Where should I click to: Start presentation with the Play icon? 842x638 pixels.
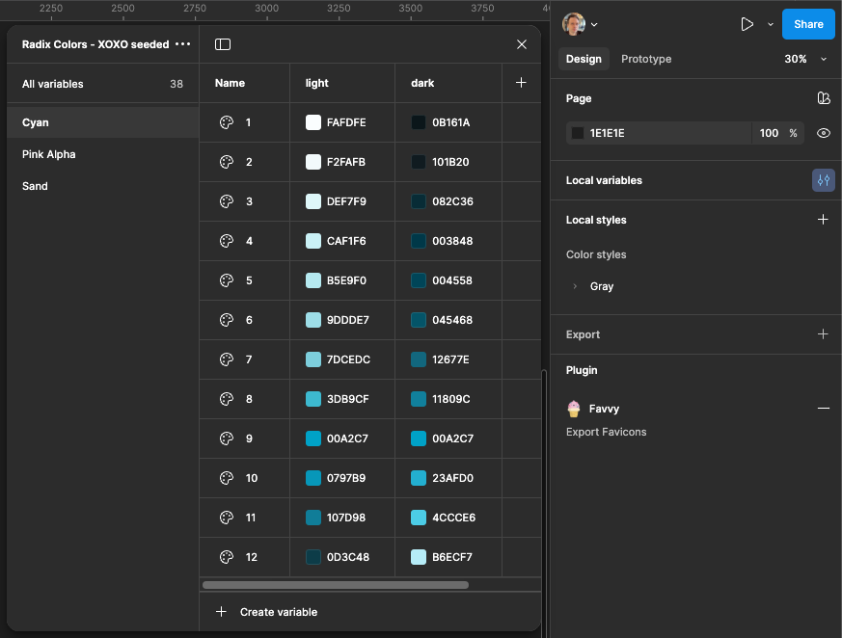[747, 23]
